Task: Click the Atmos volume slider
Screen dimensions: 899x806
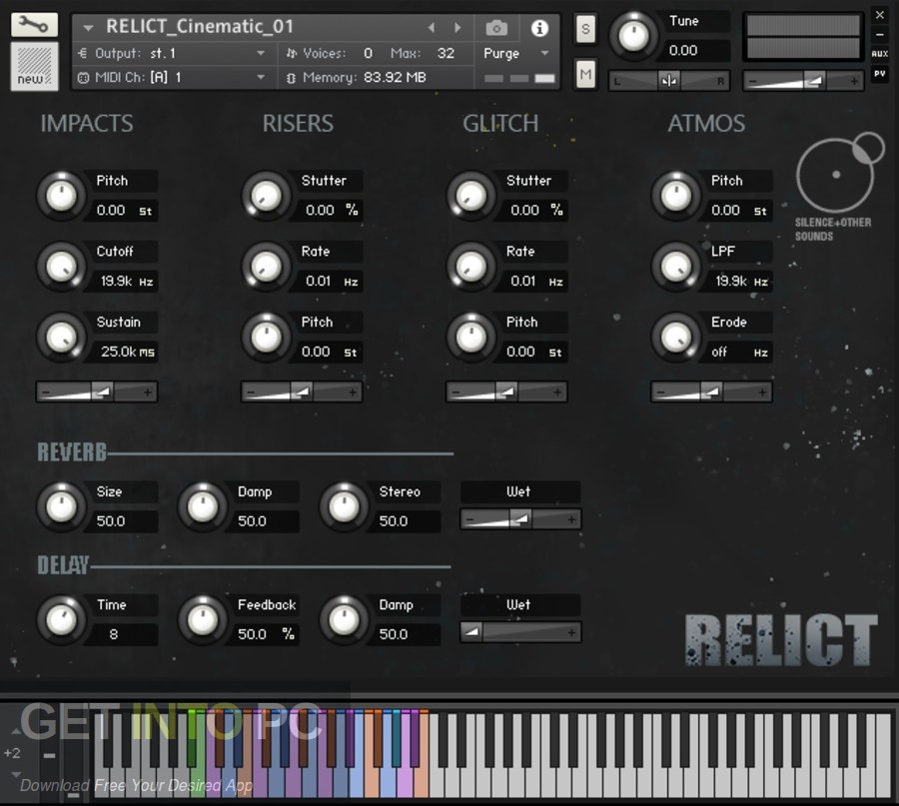Action: pos(711,393)
